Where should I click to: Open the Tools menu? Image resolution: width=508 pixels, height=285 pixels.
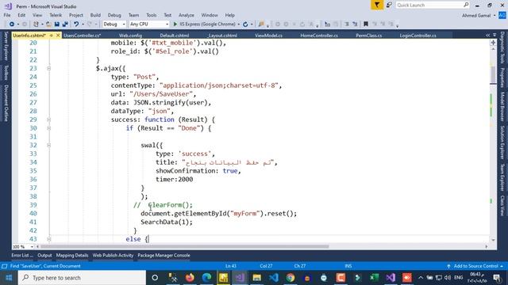tap(152, 15)
